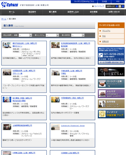Open 会社情報 menu item

94,12
